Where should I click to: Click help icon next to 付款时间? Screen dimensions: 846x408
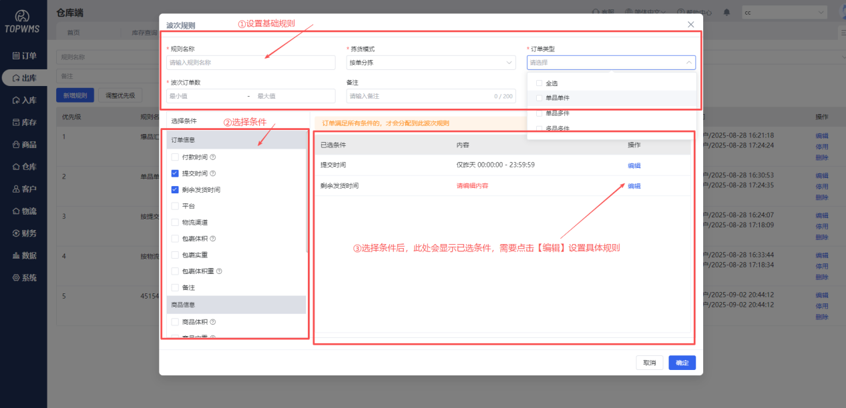pyautogui.click(x=213, y=157)
